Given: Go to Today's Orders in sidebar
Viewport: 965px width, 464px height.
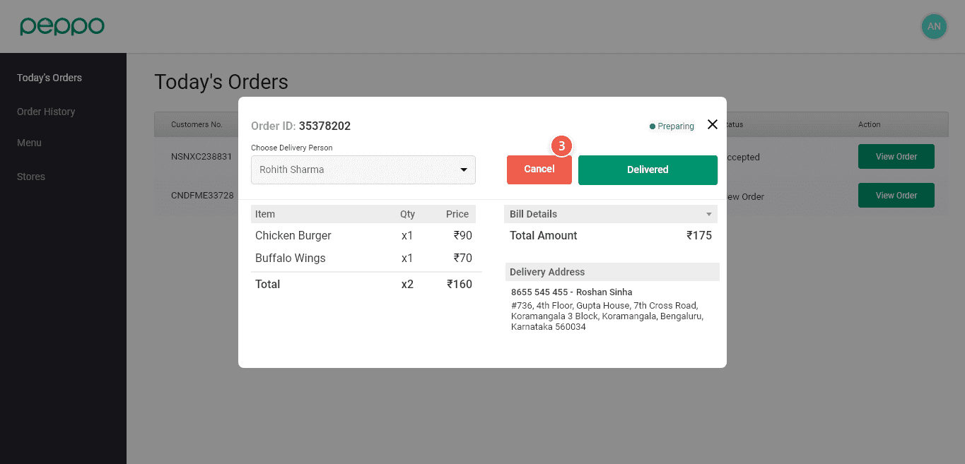Looking at the screenshot, I should tap(49, 78).
